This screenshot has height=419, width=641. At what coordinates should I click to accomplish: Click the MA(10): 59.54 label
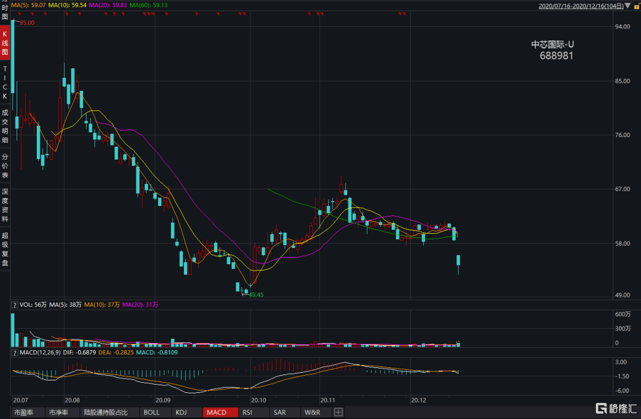coord(68,5)
